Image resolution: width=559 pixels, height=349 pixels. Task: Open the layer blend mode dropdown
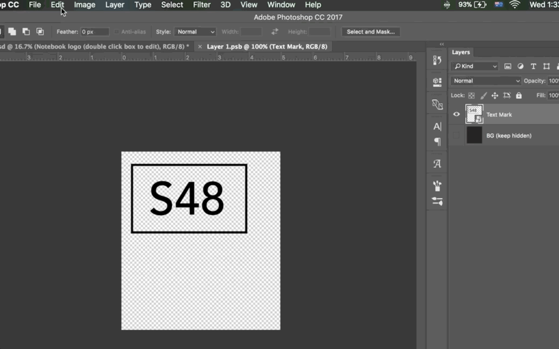(486, 81)
